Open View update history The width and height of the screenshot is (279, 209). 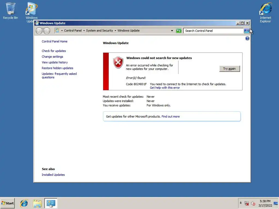pos(54,62)
